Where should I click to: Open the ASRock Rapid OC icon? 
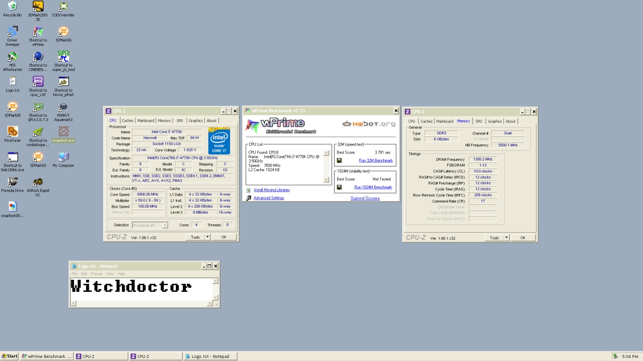pyautogui.click(x=38, y=183)
